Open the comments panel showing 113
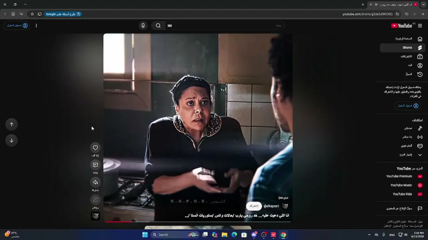The image size is (428, 240). tap(95, 165)
